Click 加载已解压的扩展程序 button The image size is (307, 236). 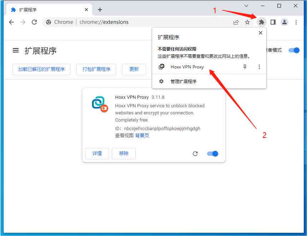point(41,69)
